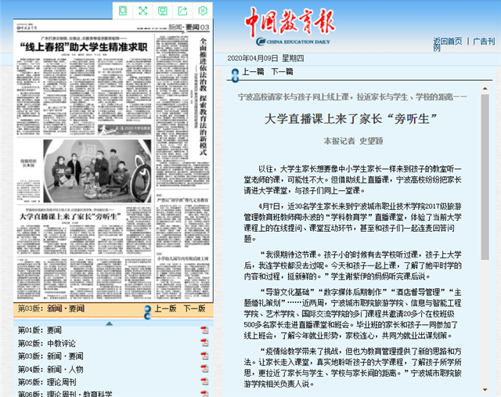Download PDF for 第01版 要闻
501x397 pixels.
pyautogui.click(x=206, y=330)
